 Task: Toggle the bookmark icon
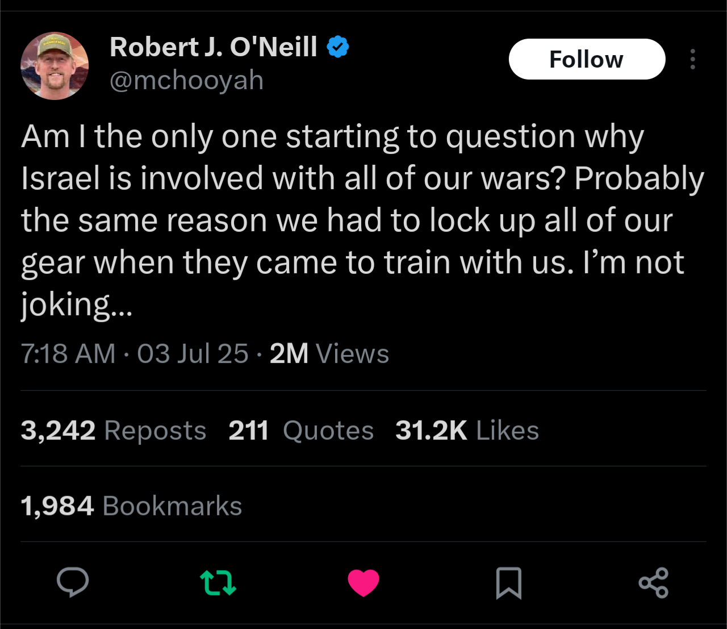[x=508, y=583]
